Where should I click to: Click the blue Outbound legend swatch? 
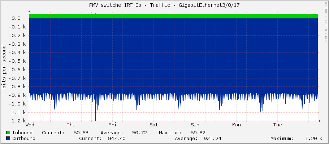(x=8, y=138)
